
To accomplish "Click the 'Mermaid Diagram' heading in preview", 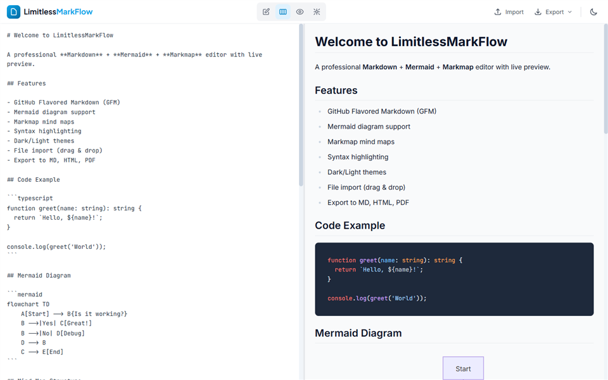I will (358, 333).
